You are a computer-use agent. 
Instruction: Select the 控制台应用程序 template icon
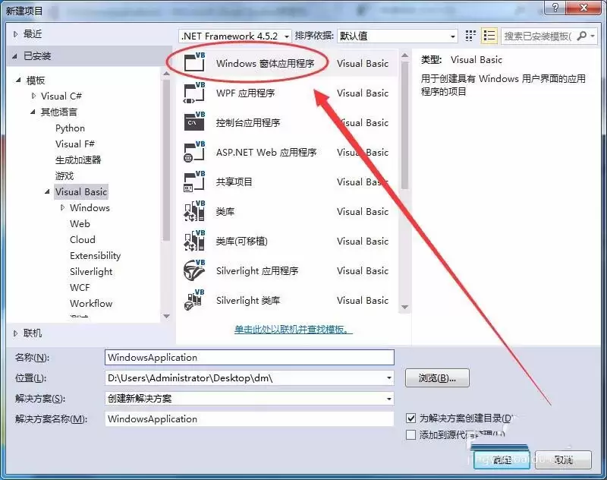pos(193,122)
